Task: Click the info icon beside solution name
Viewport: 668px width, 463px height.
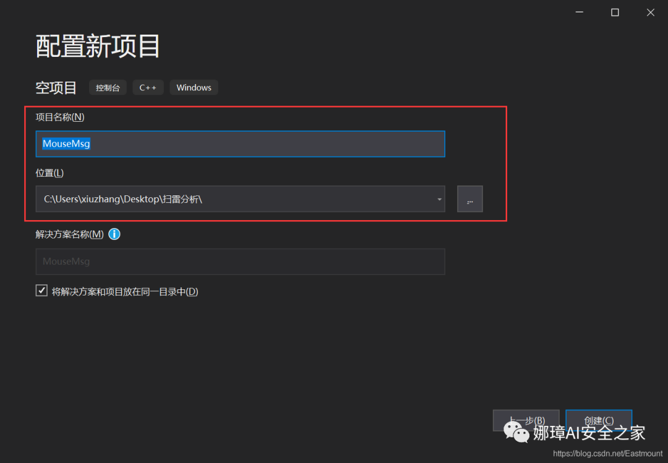Action: [114, 234]
